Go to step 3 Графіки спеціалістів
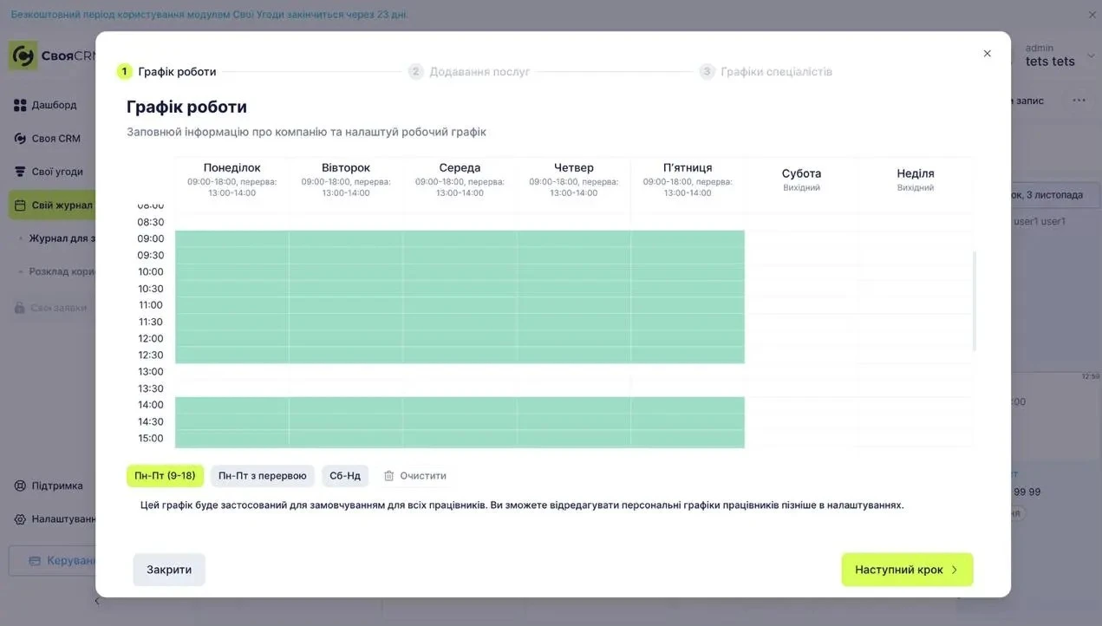This screenshot has height=626, width=1102. click(775, 72)
